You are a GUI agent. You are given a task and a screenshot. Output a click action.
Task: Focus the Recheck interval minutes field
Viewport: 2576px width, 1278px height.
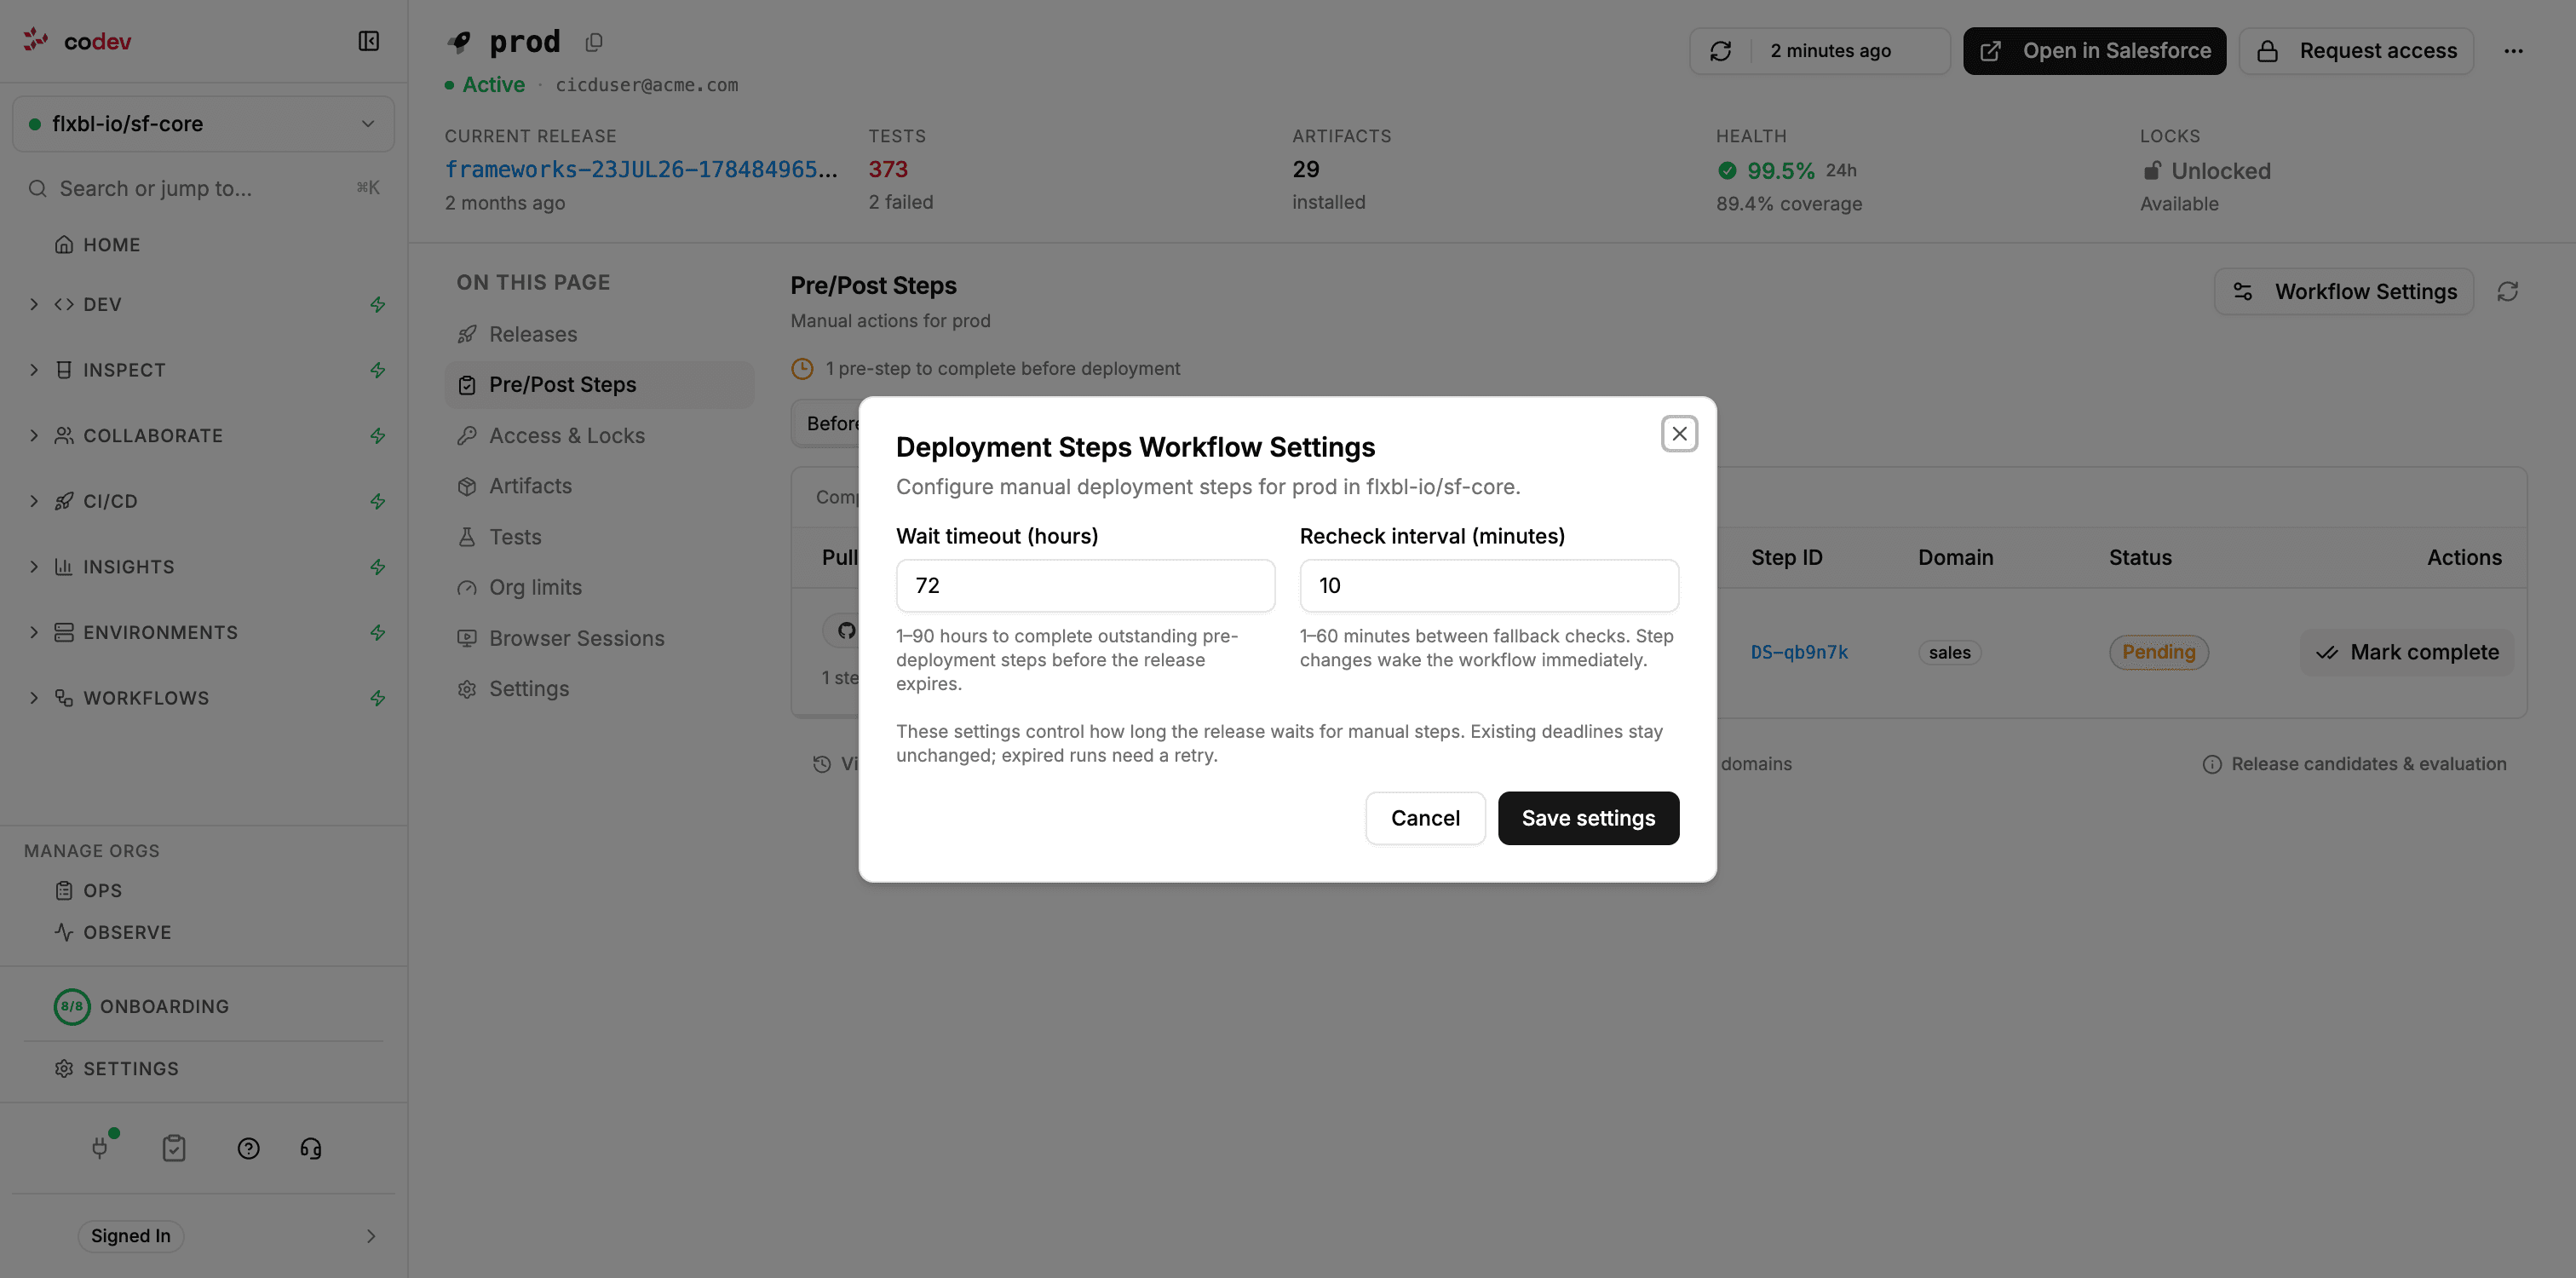tap(1488, 586)
